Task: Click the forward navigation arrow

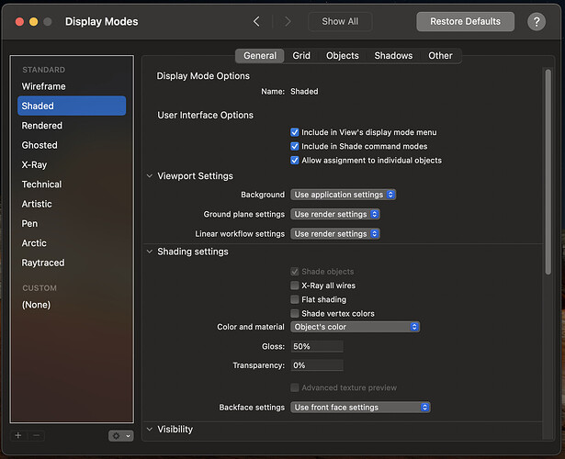Action: tap(288, 21)
